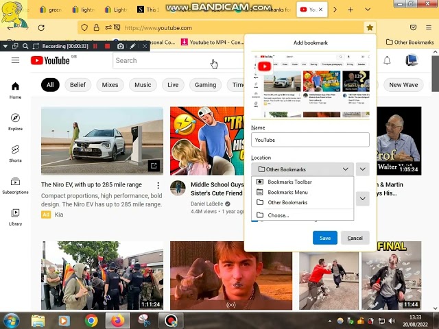Open YouTube notifications bell
The width and height of the screenshot is (439, 329).
[x=387, y=60]
